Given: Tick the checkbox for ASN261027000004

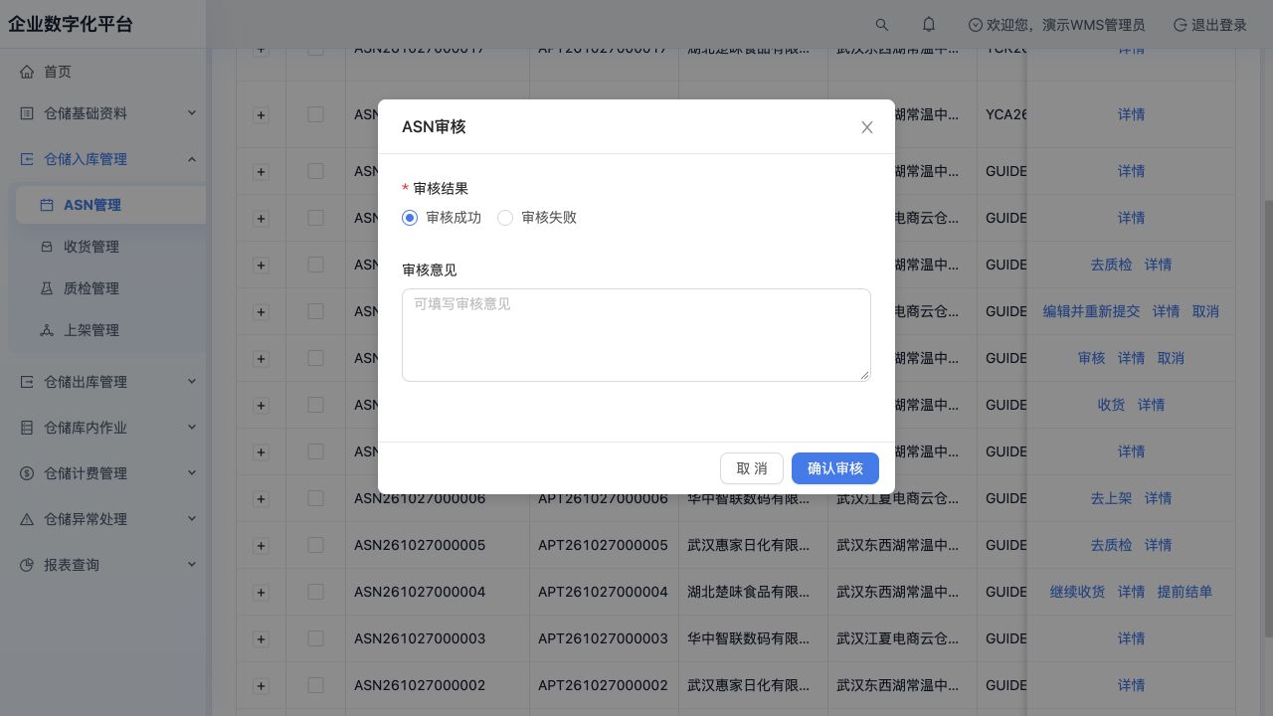Looking at the screenshot, I should click(315, 592).
